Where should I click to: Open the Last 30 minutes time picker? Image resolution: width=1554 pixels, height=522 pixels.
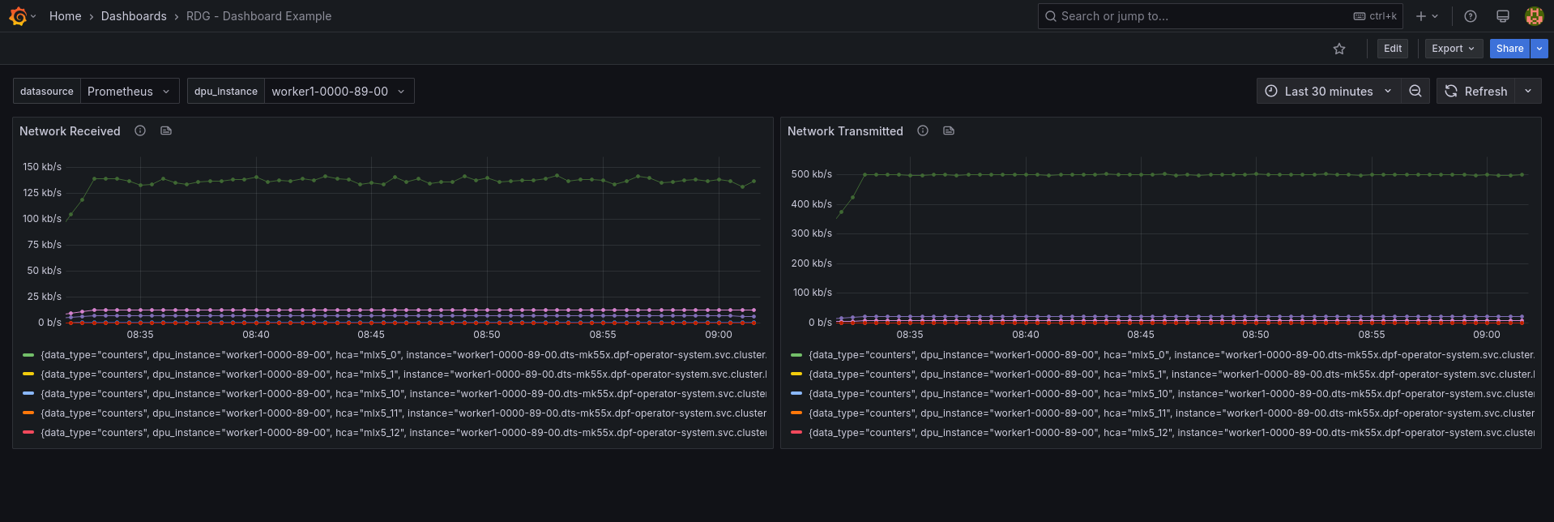(x=1329, y=91)
